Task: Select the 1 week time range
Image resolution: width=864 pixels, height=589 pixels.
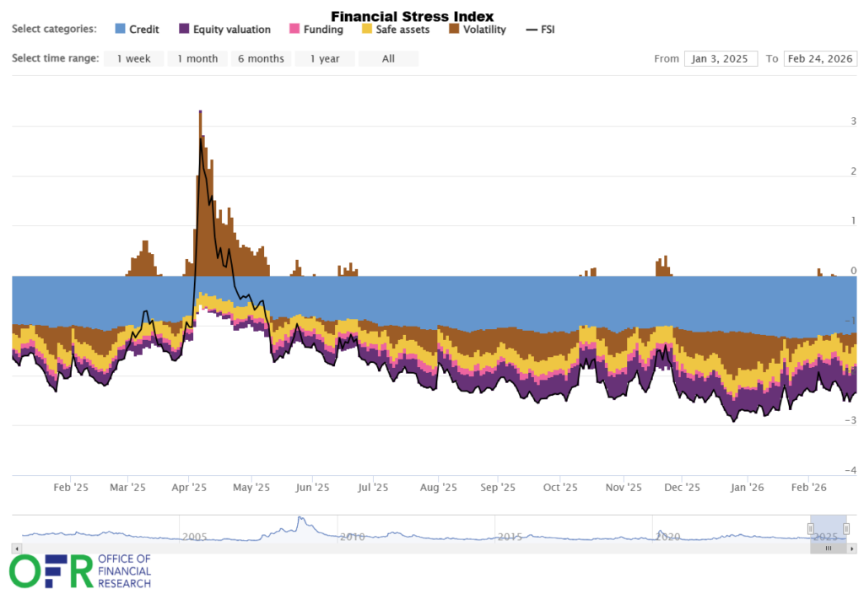Action: tap(133, 58)
